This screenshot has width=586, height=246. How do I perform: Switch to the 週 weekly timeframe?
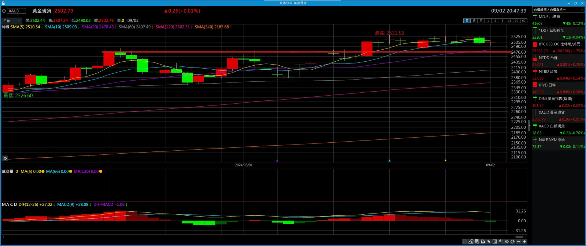(x=474, y=21)
